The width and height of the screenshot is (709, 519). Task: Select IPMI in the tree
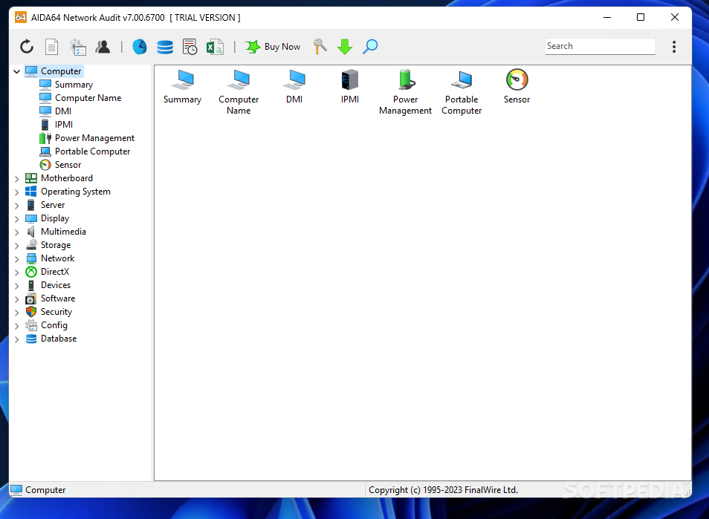(x=64, y=125)
